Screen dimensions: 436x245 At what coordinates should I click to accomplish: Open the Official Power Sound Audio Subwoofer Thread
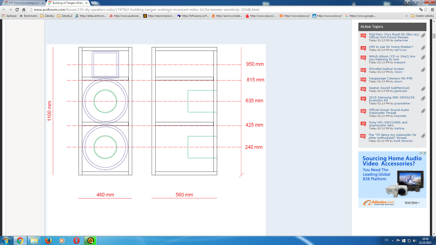click(x=389, y=111)
